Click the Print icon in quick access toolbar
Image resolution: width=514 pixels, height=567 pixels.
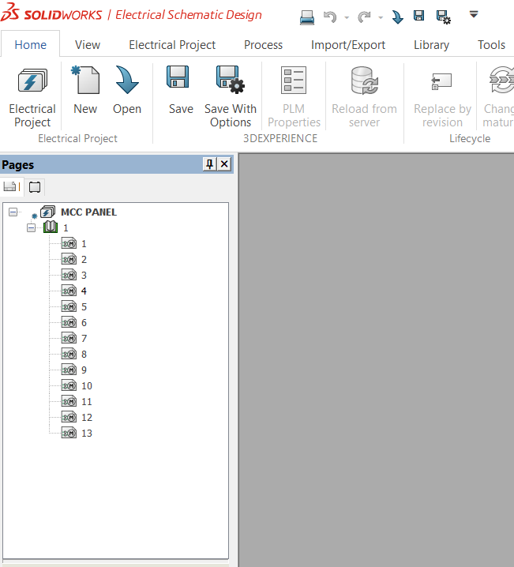307,17
